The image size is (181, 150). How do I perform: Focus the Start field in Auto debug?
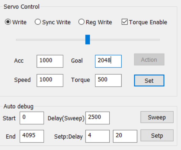pos(32,118)
